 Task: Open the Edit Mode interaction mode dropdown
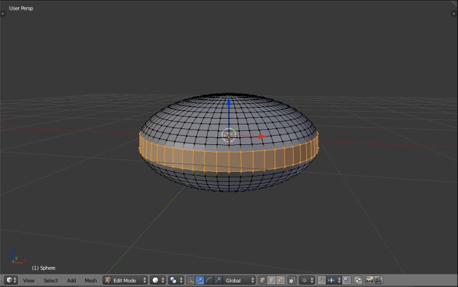(125, 280)
